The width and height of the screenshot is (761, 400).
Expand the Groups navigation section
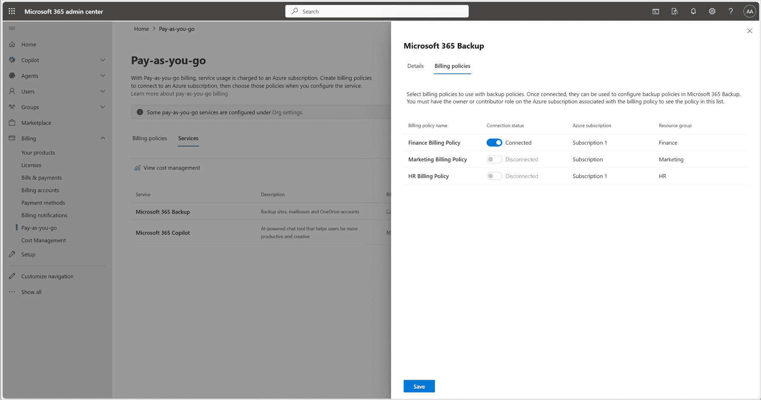pyautogui.click(x=103, y=107)
